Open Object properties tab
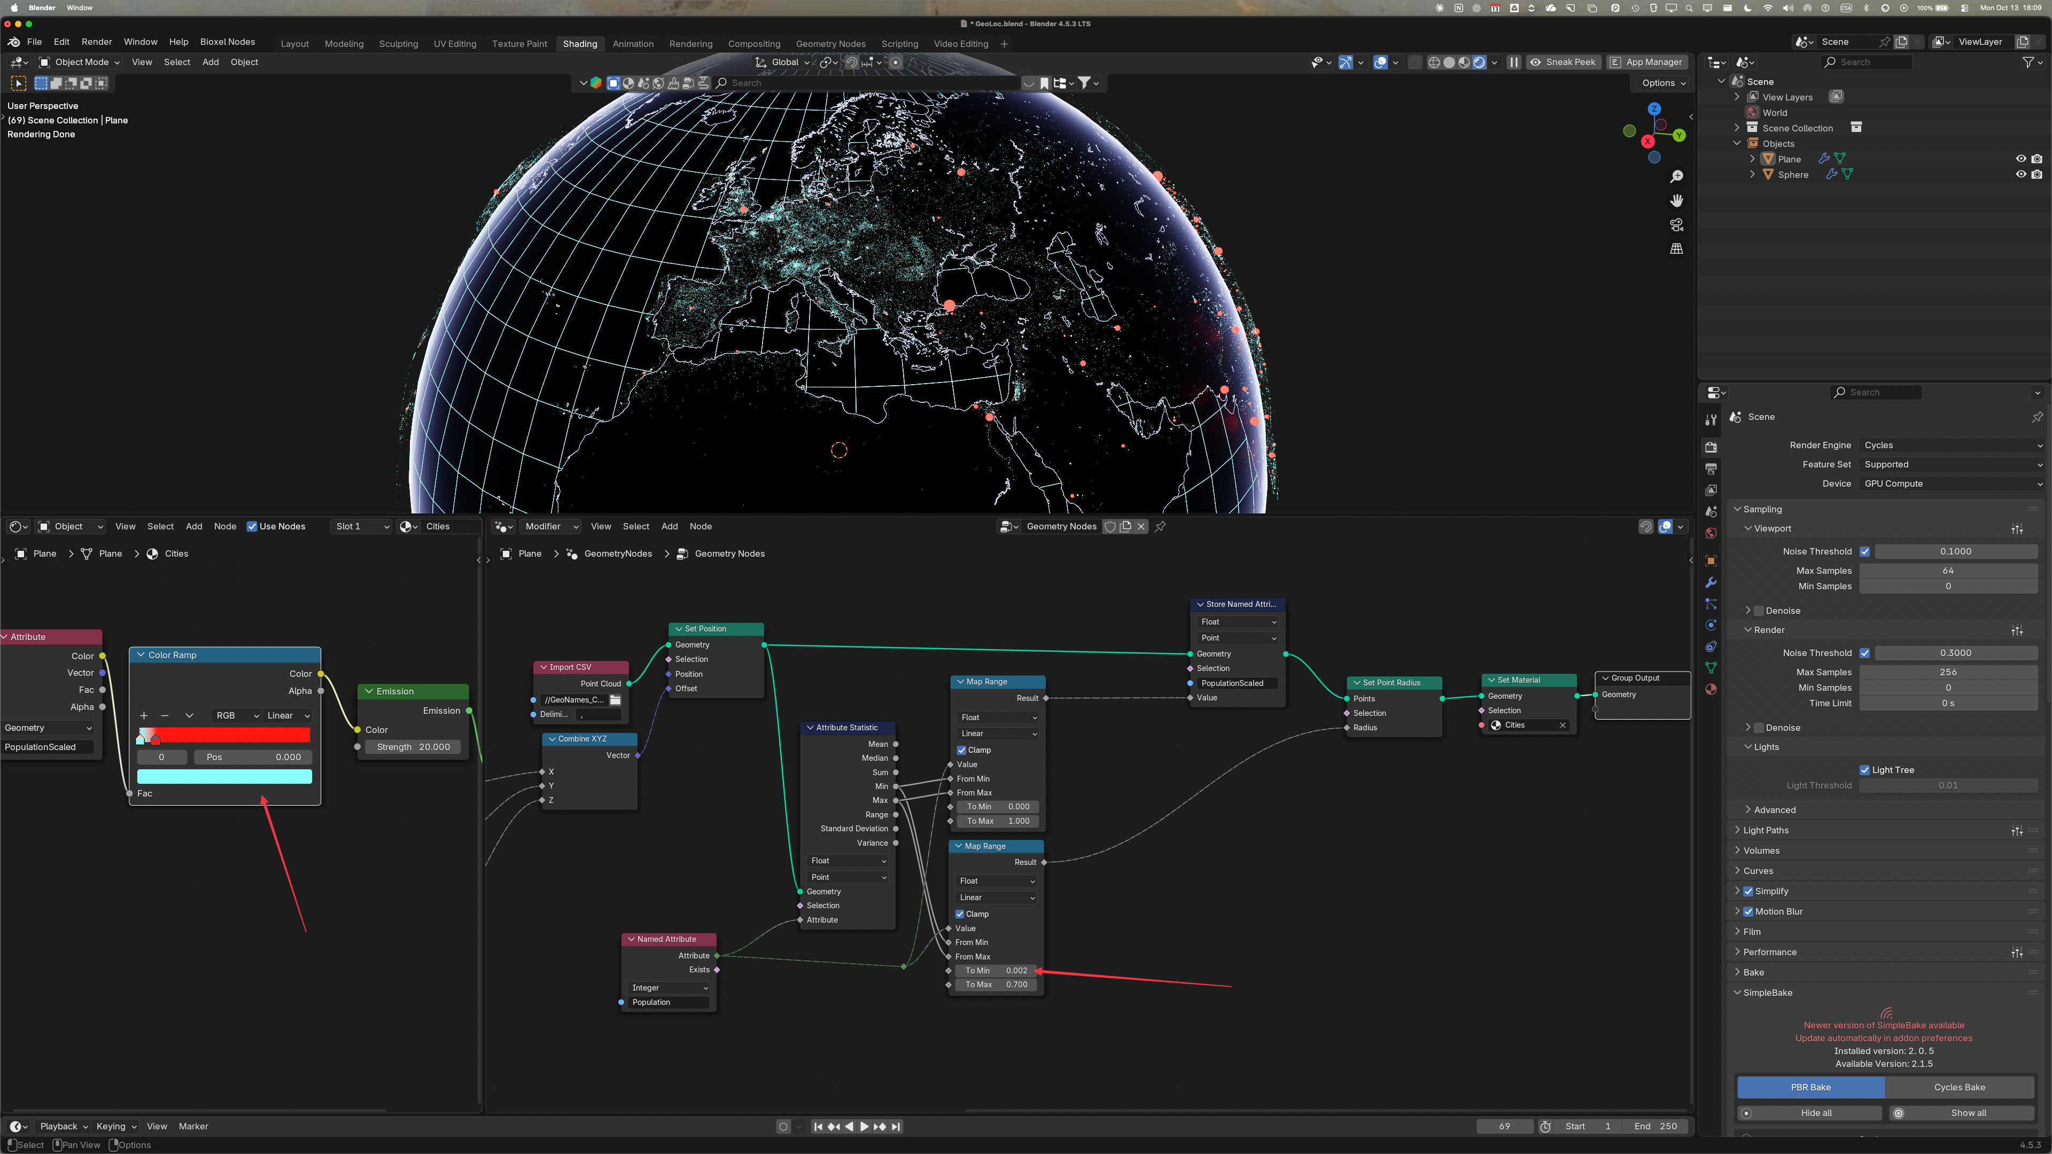The height and width of the screenshot is (1154, 2052). [1711, 560]
